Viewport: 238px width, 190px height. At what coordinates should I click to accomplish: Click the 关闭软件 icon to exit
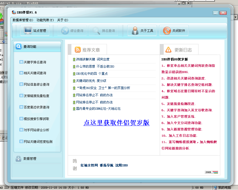(167, 30)
